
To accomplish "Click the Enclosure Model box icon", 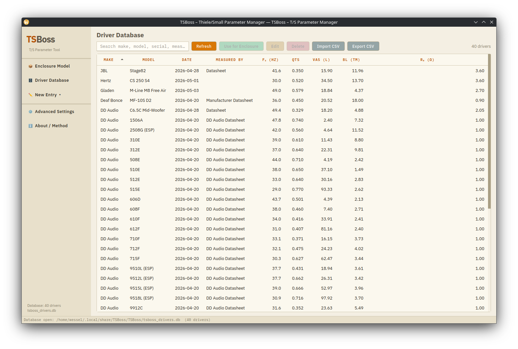I will tap(30, 66).
